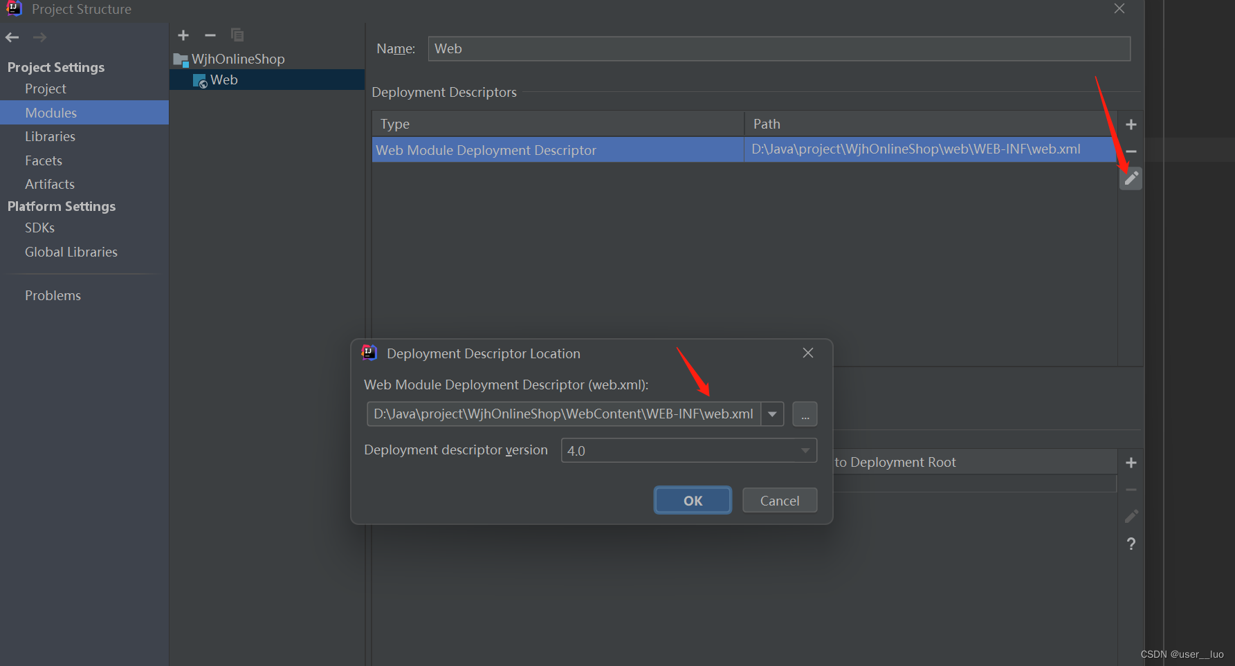Select the Web module in the tree

point(224,80)
